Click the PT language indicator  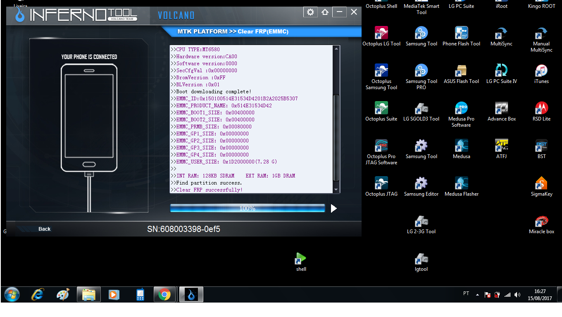(466, 293)
